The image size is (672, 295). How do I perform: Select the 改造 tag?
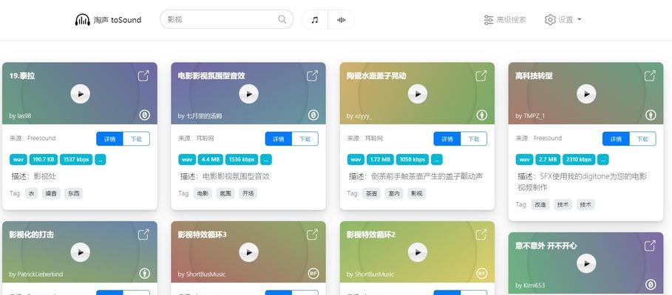coord(540,204)
